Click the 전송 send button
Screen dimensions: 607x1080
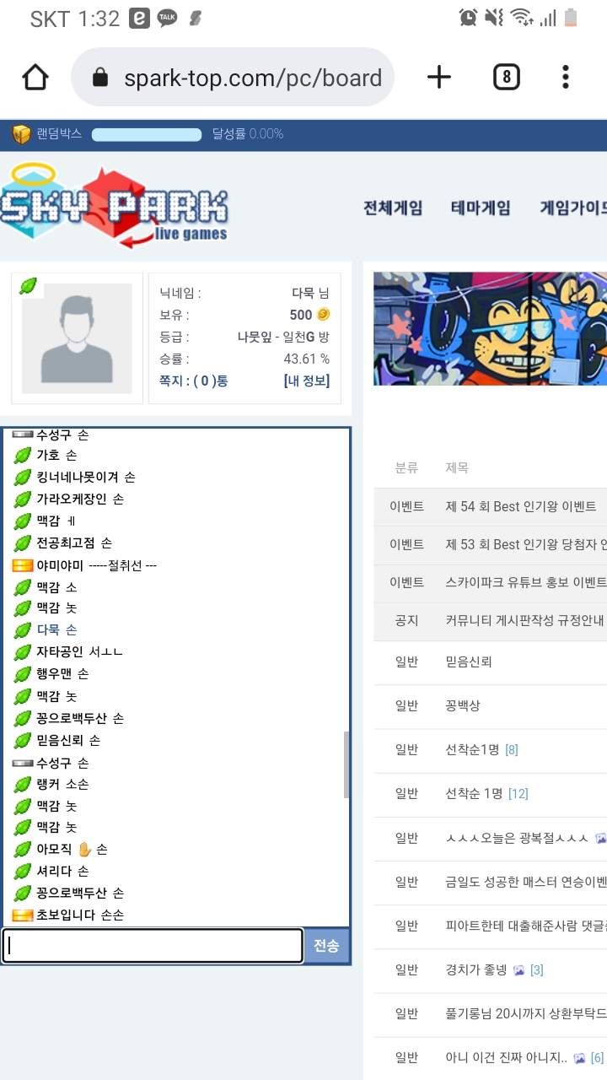[326, 946]
